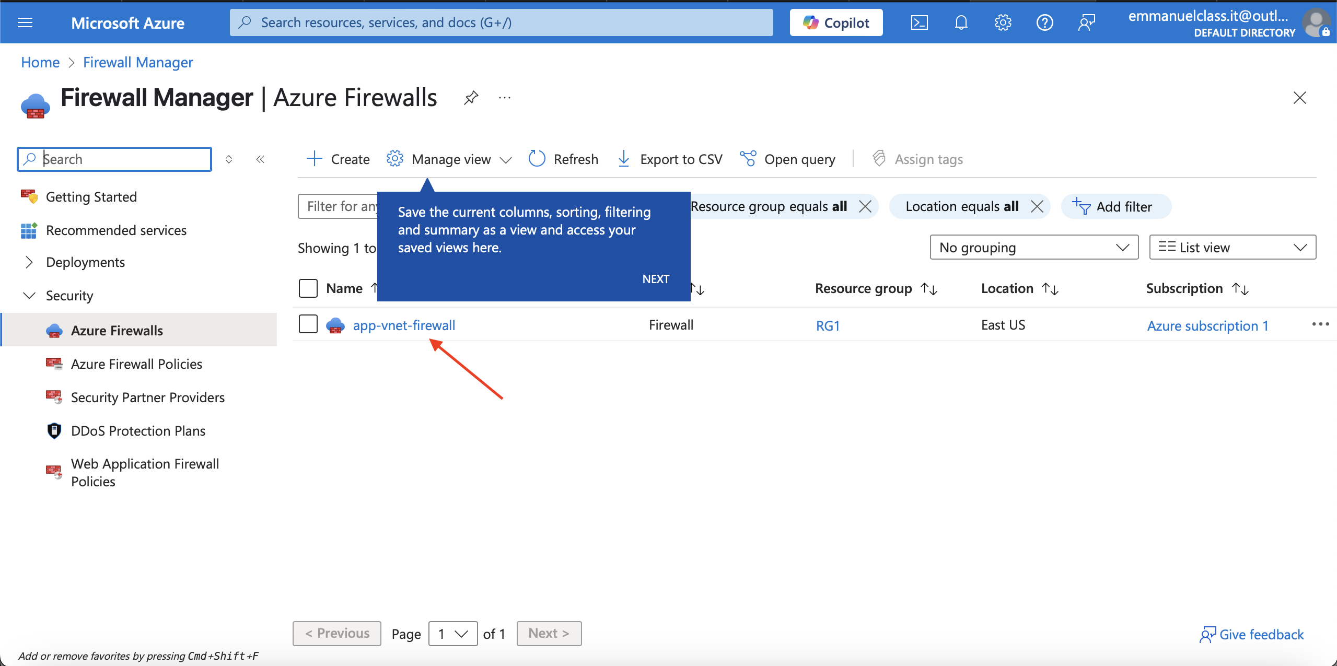The width and height of the screenshot is (1337, 666).
Task: Open Web Application Firewall Policies
Action: click(145, 473)
